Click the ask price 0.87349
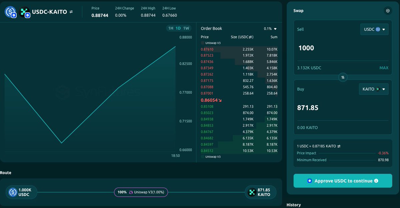400x208 pixels. point(207,68)
